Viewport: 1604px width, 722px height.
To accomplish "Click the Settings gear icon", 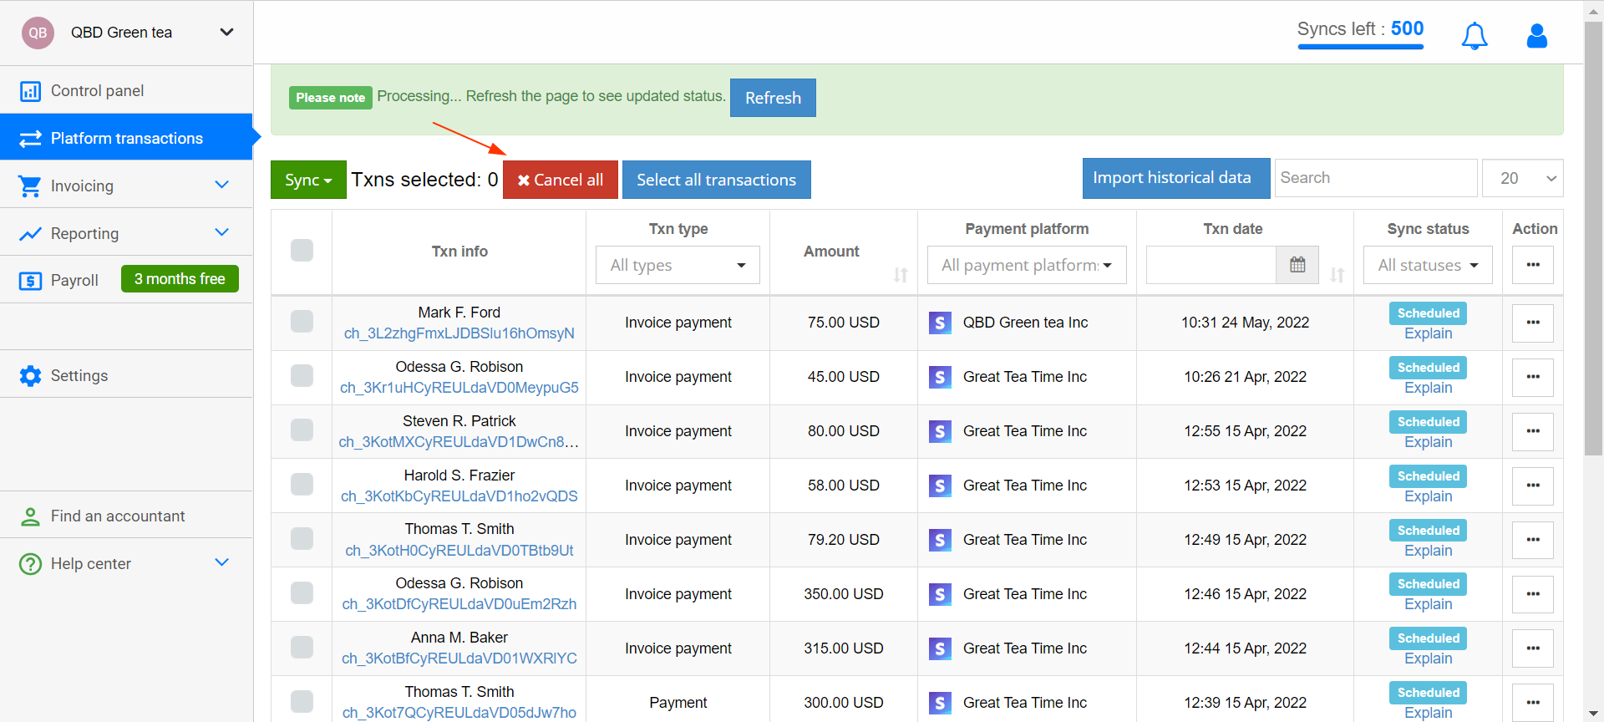I will click(30, 376).
